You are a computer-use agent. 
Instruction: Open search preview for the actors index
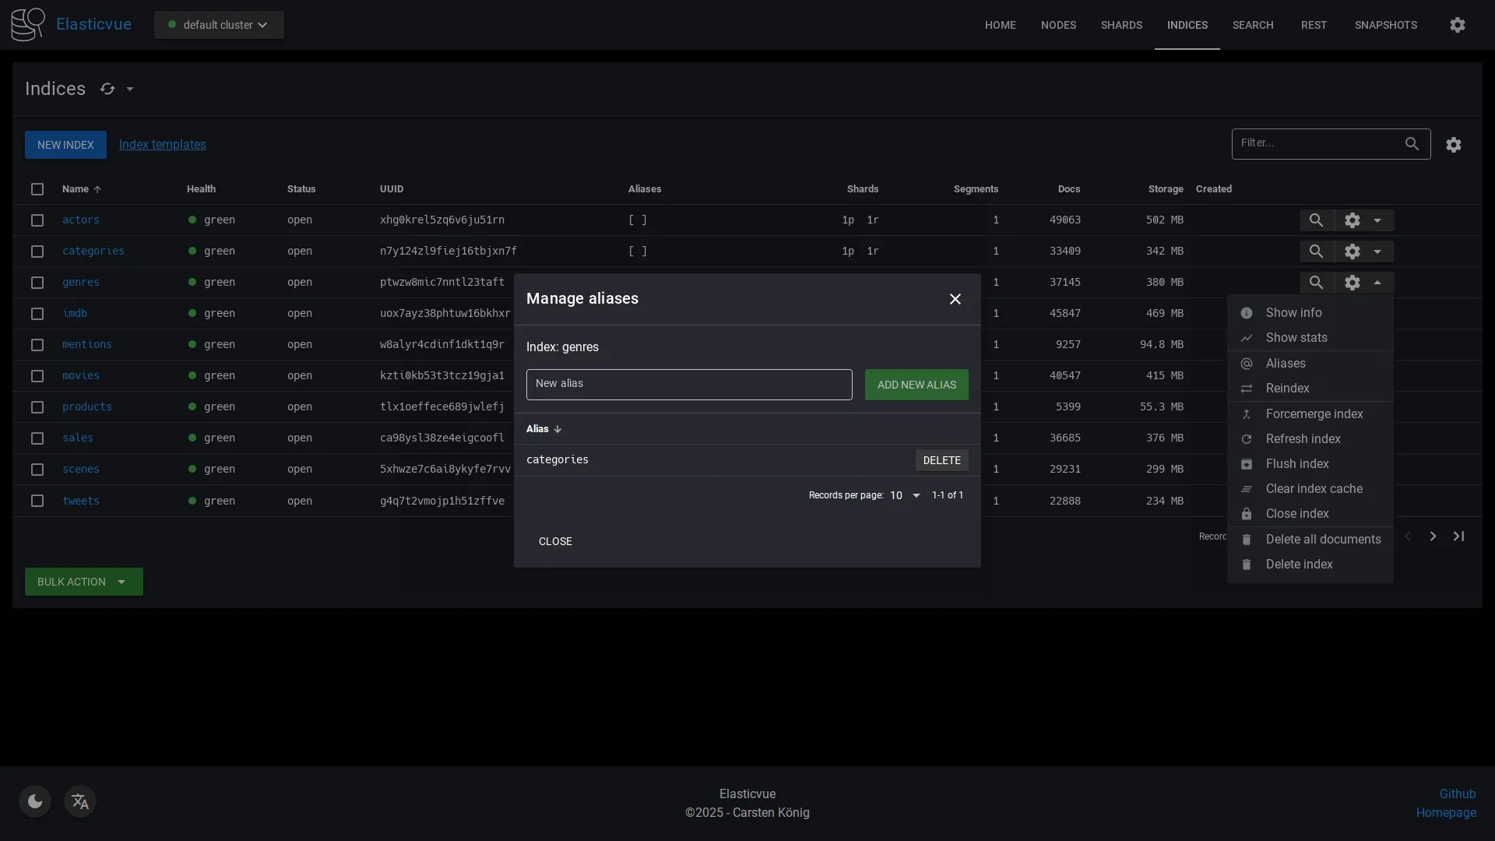click(1316, 220)
